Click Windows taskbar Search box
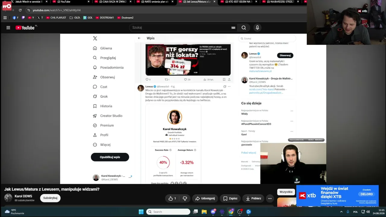Screen dimensions: 386x217 pyautogui.click(x=168, y=212)
